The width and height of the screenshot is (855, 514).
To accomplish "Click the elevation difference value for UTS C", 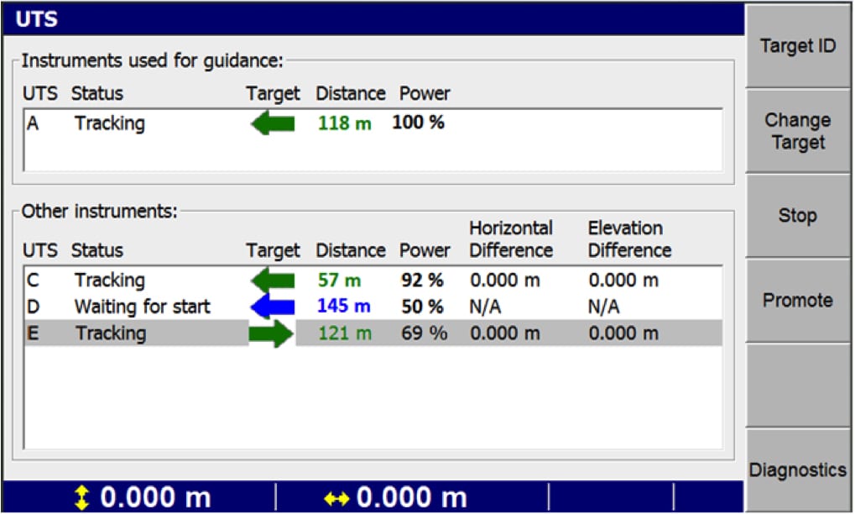I will pos(623,281).
